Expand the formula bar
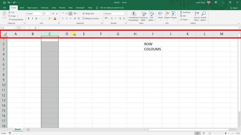 tap(239, 28)
